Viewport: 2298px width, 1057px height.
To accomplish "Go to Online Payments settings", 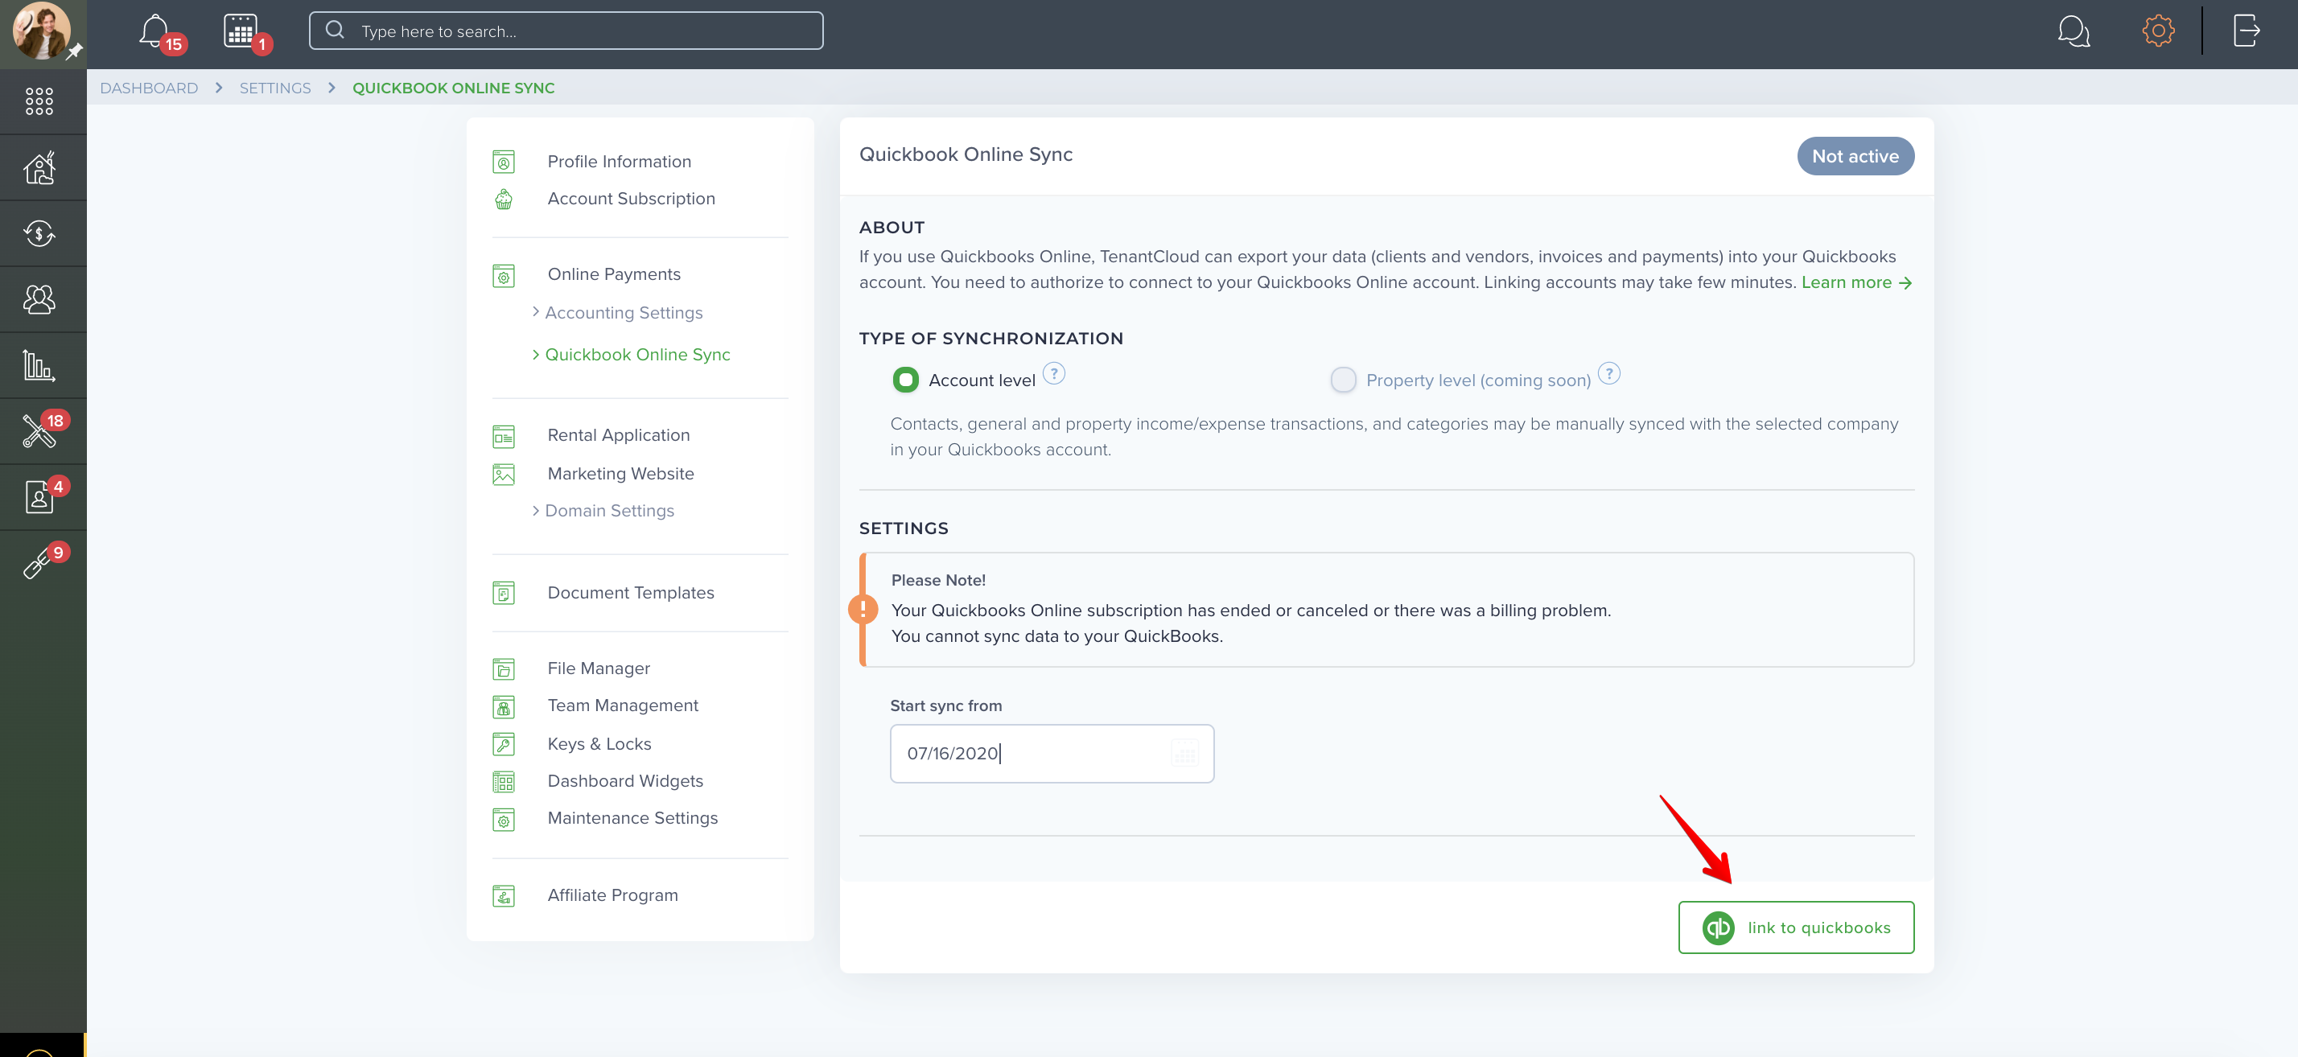I will click(614, 275).
